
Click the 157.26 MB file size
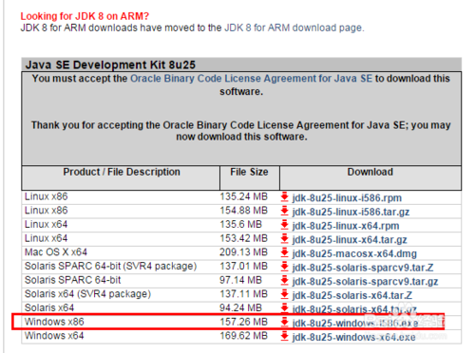(x=243, y=322)
